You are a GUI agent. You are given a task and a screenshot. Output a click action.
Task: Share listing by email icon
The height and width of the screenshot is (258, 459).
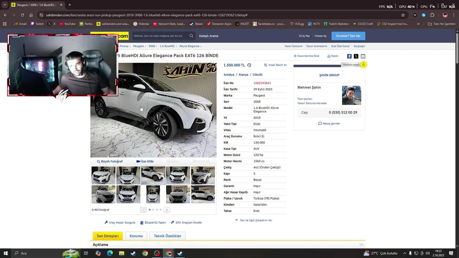(x=363, y=56)
